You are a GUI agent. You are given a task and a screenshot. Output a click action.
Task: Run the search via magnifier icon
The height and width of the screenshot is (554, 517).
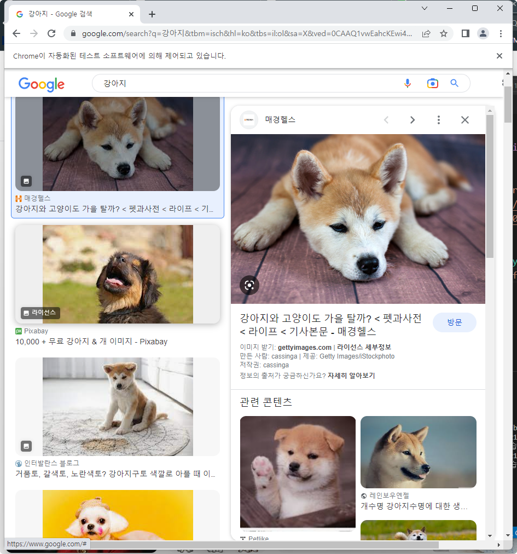[x=455, y=83]
